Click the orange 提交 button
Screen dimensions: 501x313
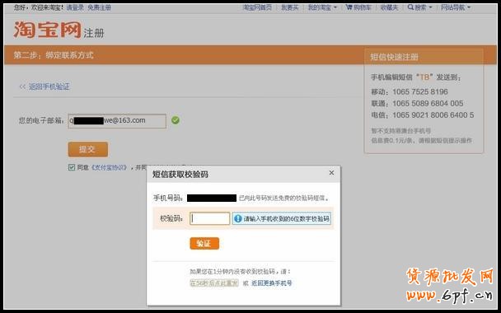[88, 149]
